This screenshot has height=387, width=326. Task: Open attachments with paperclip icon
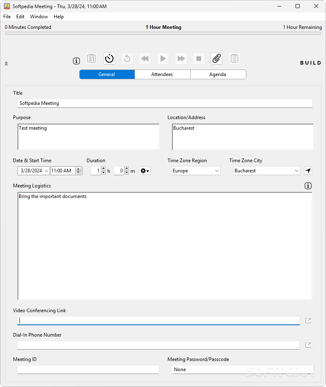point(217,59)
